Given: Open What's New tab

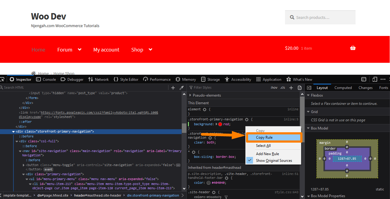Looking at the screenshot, I should tap(299, 80).
